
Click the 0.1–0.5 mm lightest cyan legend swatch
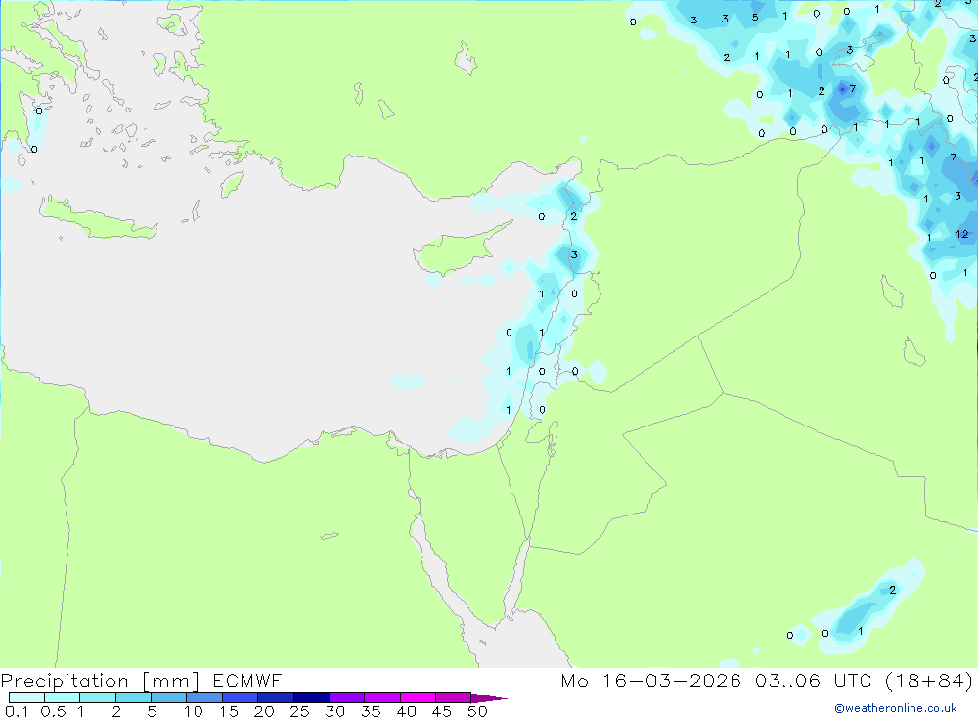[x=26, y=697]
